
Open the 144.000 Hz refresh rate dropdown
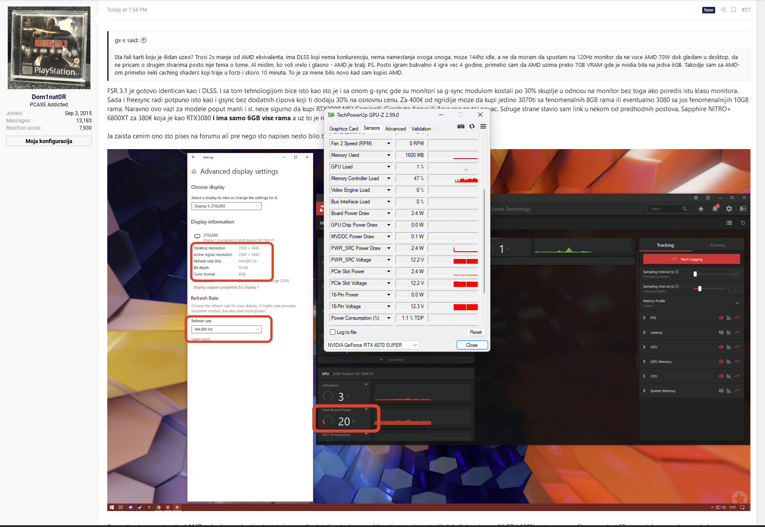(x=226, y=329)
